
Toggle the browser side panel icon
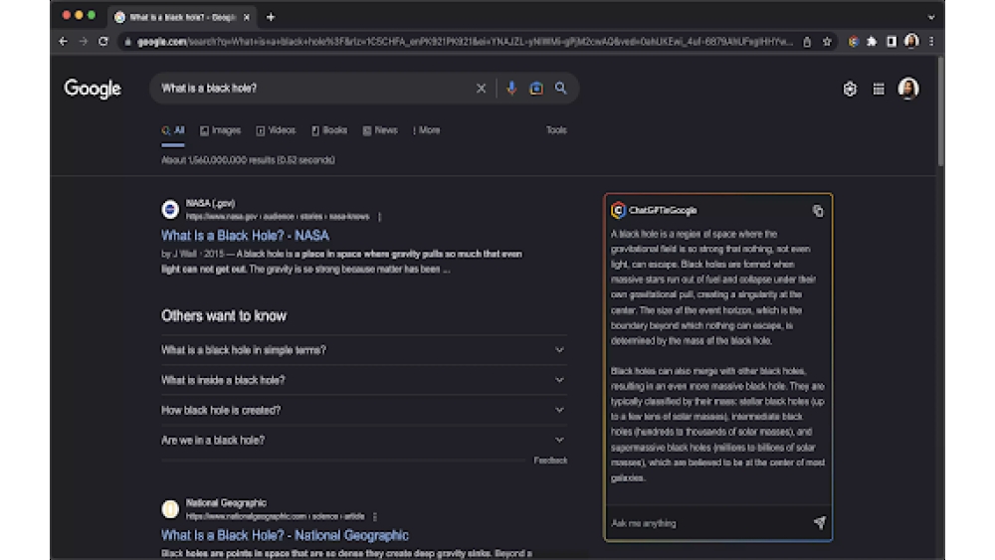click(892, 41)
